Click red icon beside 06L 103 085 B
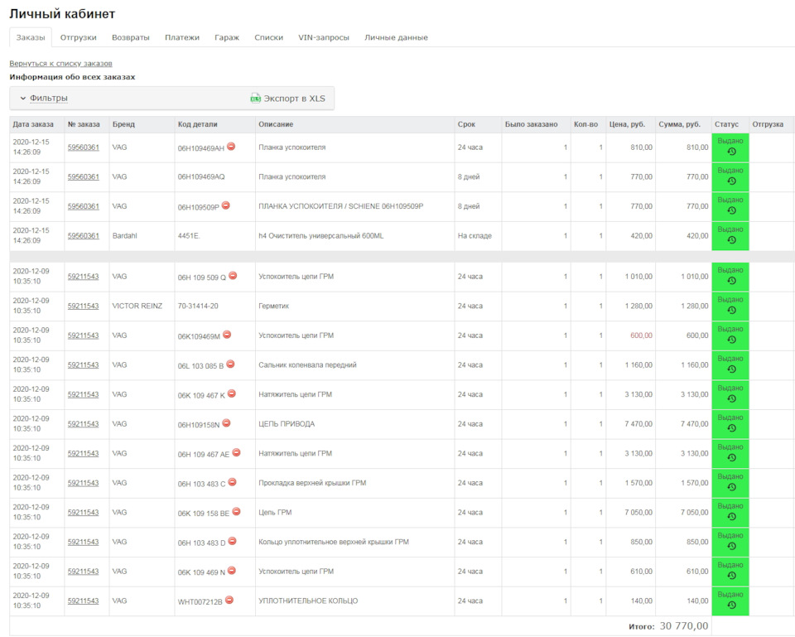This screenshot has height=637, width=795. click(x=230, y=364)
